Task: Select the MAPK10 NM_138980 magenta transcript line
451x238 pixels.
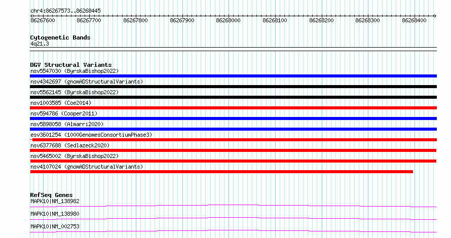Action: [x=233, y=218]
